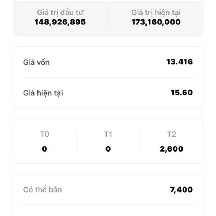Tap the T0 column header
This screenshot has width=216, height=216.
(x=44, y=135)
